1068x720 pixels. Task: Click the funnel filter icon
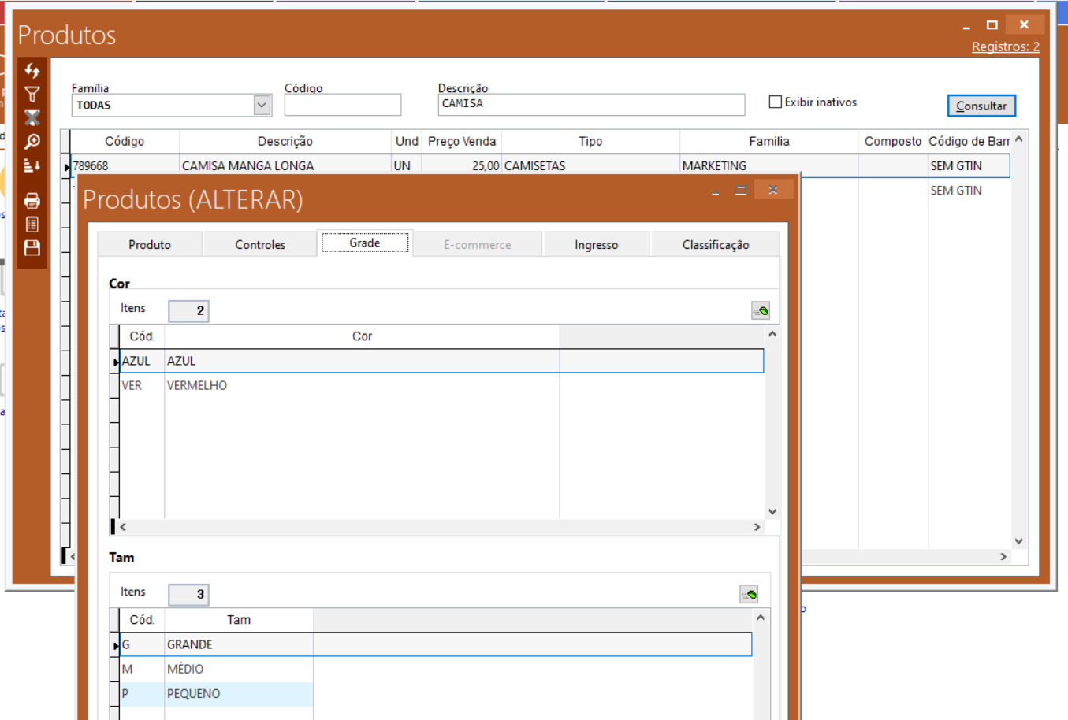[x=32, y=95]
